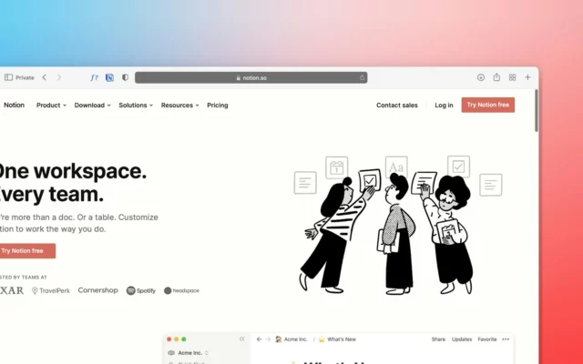
Task: Click back arrow in Notion app preview
Action: (259, 339)
